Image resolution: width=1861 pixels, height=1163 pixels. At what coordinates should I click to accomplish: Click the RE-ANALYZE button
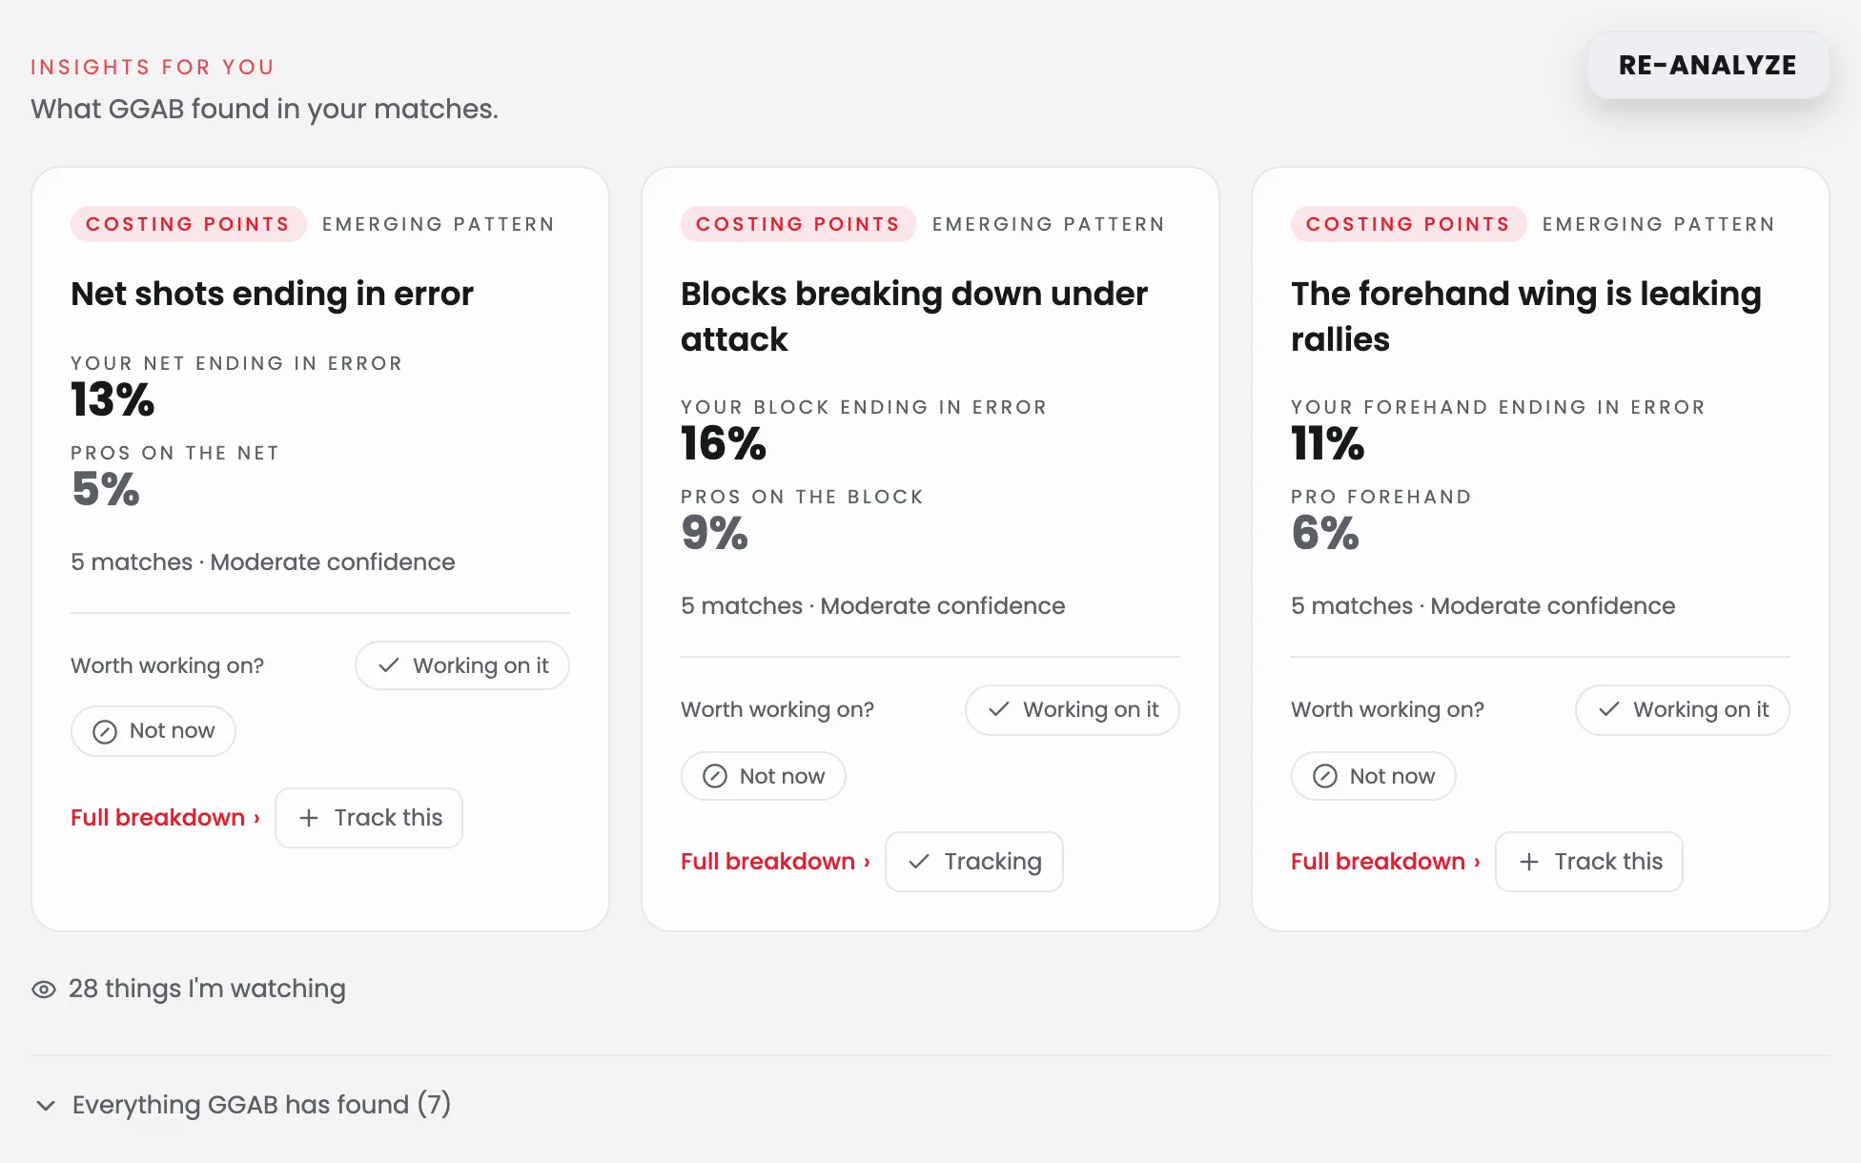pyautogui.click(x=1708, y=65)
